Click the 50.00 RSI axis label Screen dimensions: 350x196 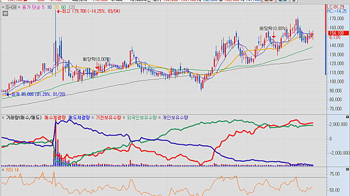(x=335, y=190)
